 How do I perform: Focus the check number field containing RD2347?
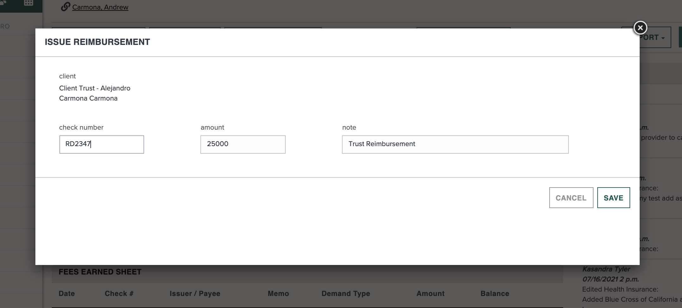[x=101, y=145]
